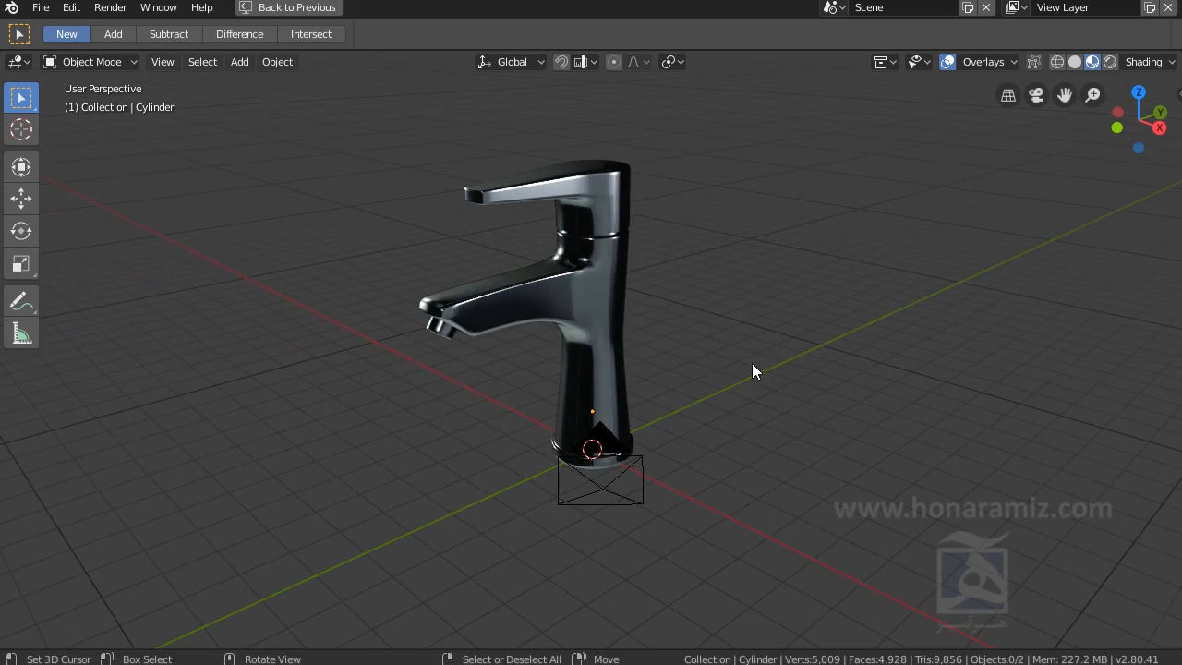Open the viewport gizmo settings dropdown

920,62
